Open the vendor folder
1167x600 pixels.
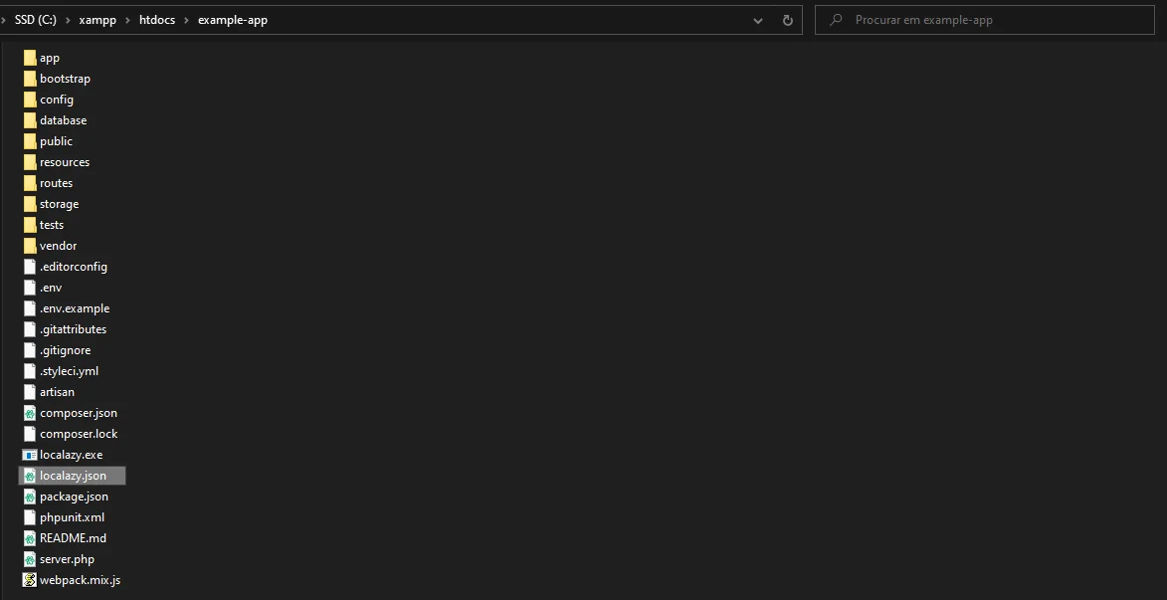(57, 245)
